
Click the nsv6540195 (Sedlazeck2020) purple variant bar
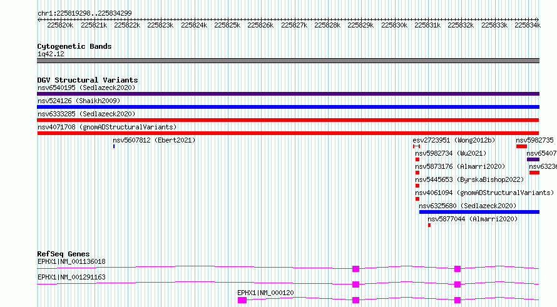pyautogui.click(x=288, y=94)
